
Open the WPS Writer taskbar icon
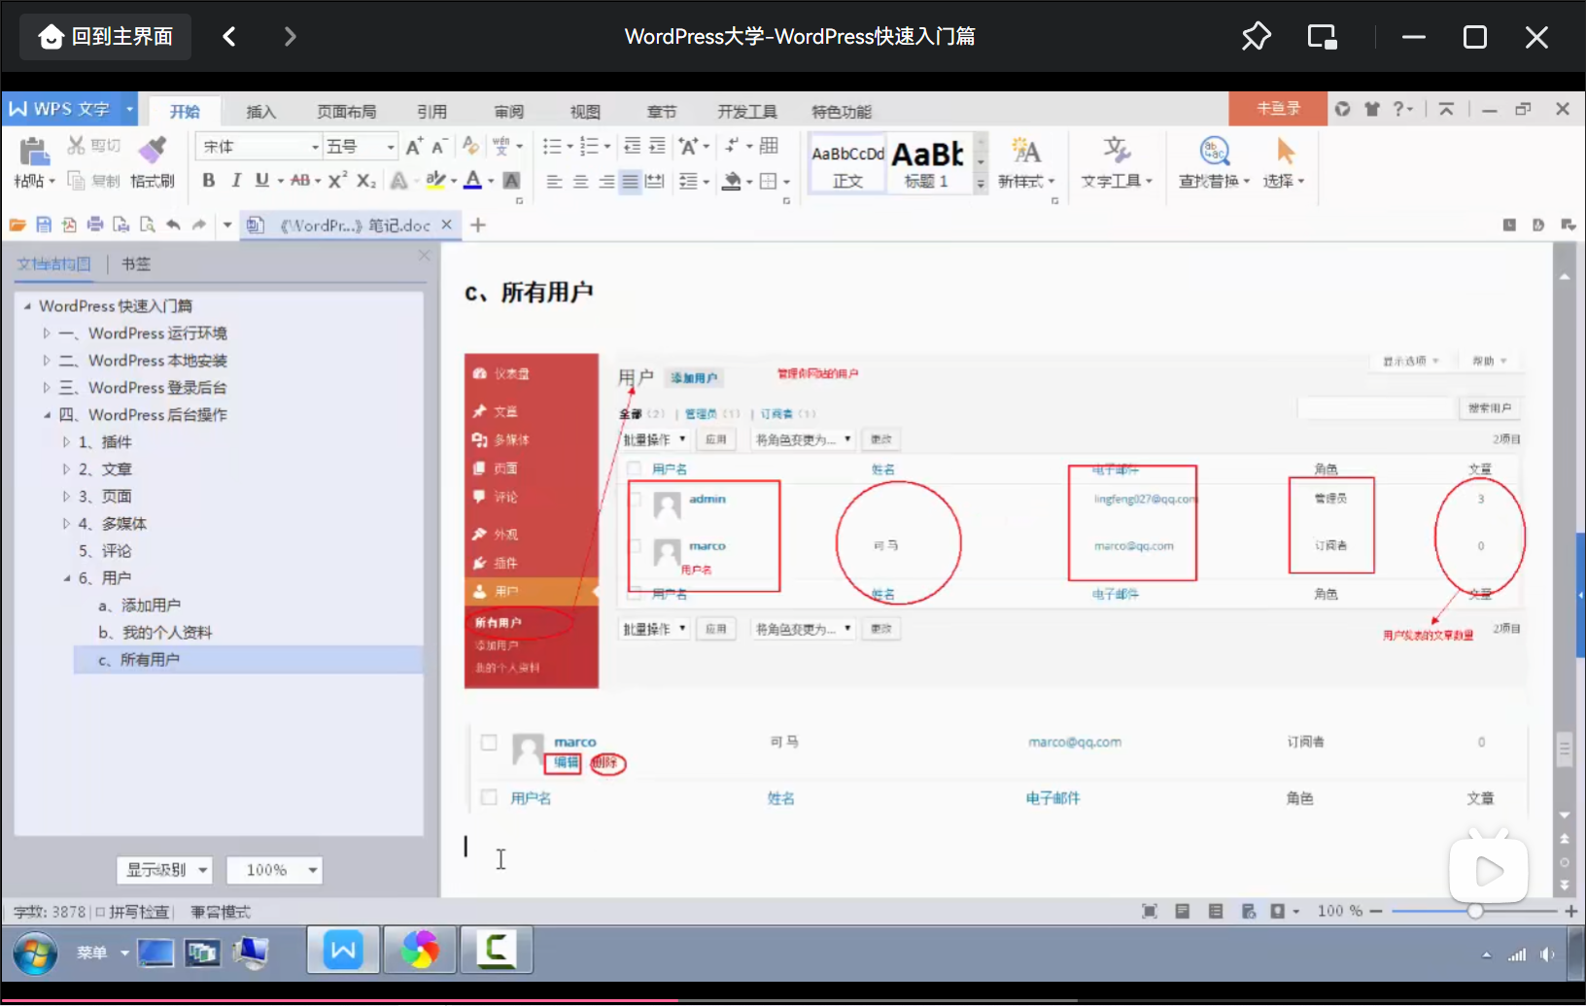click(x=343, y=950)
